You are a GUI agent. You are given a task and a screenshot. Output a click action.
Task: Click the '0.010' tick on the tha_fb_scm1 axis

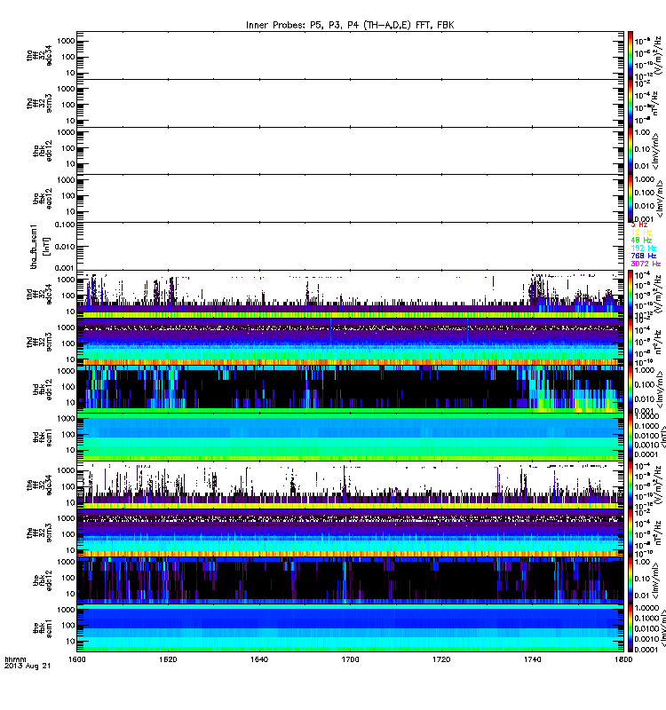pyautogui.click(x=65, y=247)
